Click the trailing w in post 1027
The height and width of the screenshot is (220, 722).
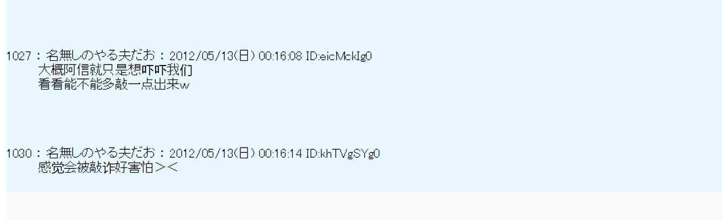(x=186, y=85)
